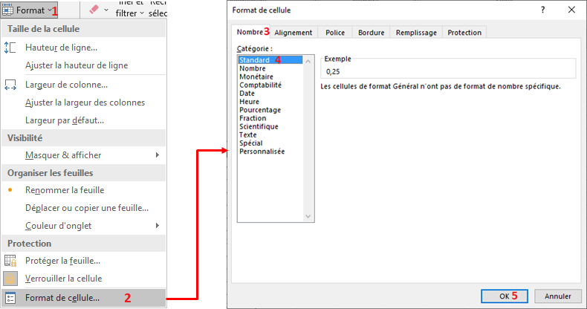Click the Format de cellule icon

10,298
